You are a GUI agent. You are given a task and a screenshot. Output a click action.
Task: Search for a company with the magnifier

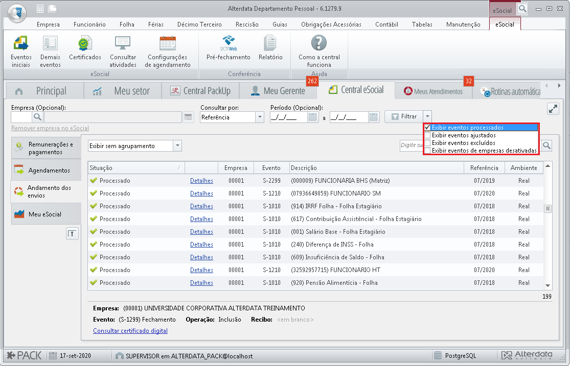pyautogui.click(x=37, y=117)
